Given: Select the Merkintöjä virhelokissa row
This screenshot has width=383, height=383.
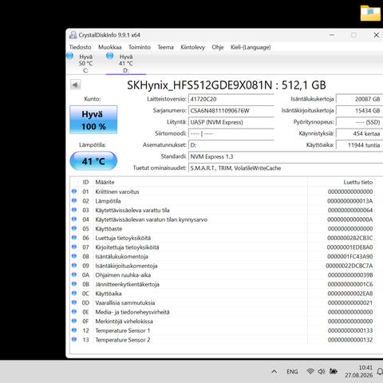Looking at the screenshot, I should 222,322.
